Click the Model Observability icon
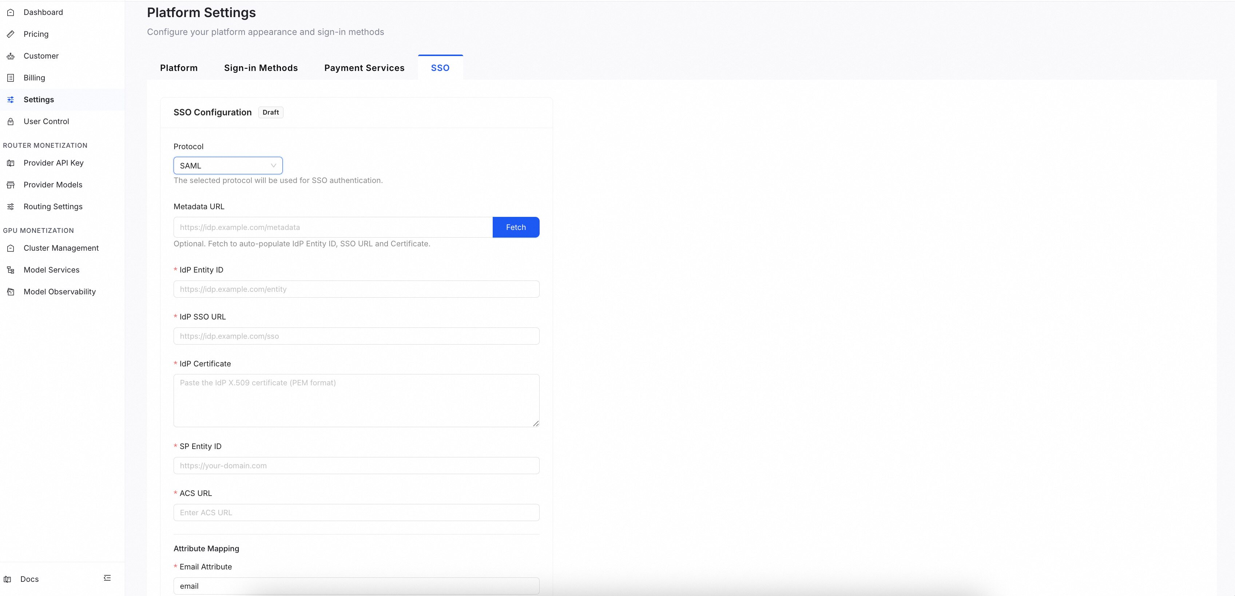The width and height of the screenshot is (1235, 596). point(11,292)
